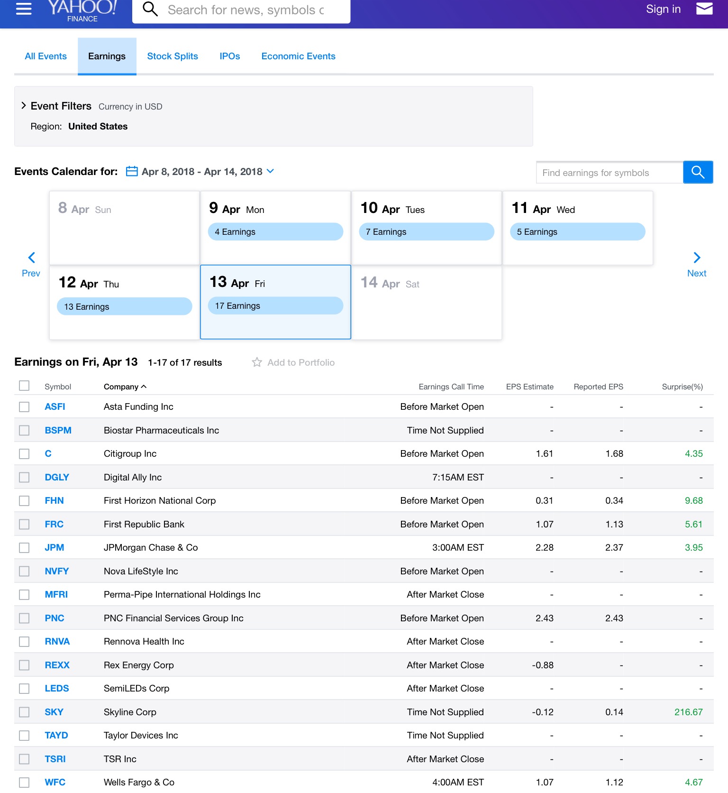
Task: Check the DGLY row checkbox
Action: point(24,477)
